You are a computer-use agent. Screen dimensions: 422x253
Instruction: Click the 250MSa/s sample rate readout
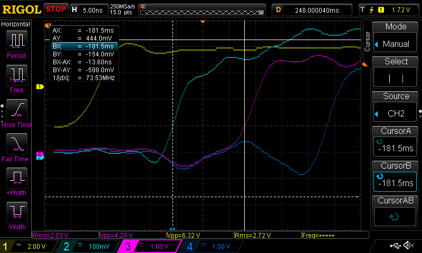(122, 6)
